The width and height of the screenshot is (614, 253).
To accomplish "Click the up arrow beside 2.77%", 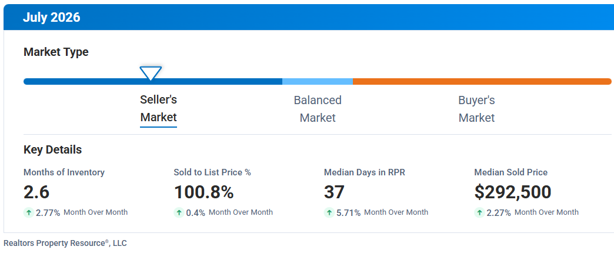I will coord(29,212).
